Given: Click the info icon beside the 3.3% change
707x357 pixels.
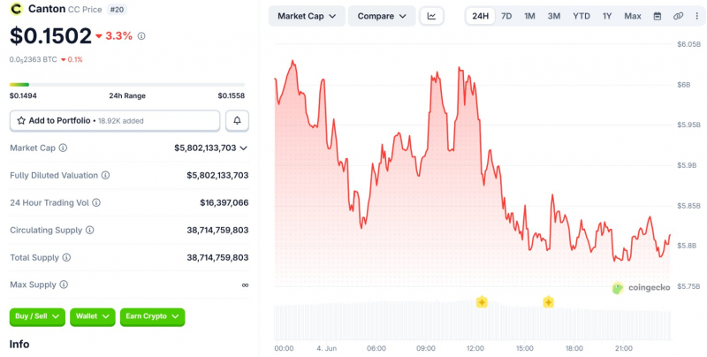Looking at the screenshot, I should click(x=141, y=36).
